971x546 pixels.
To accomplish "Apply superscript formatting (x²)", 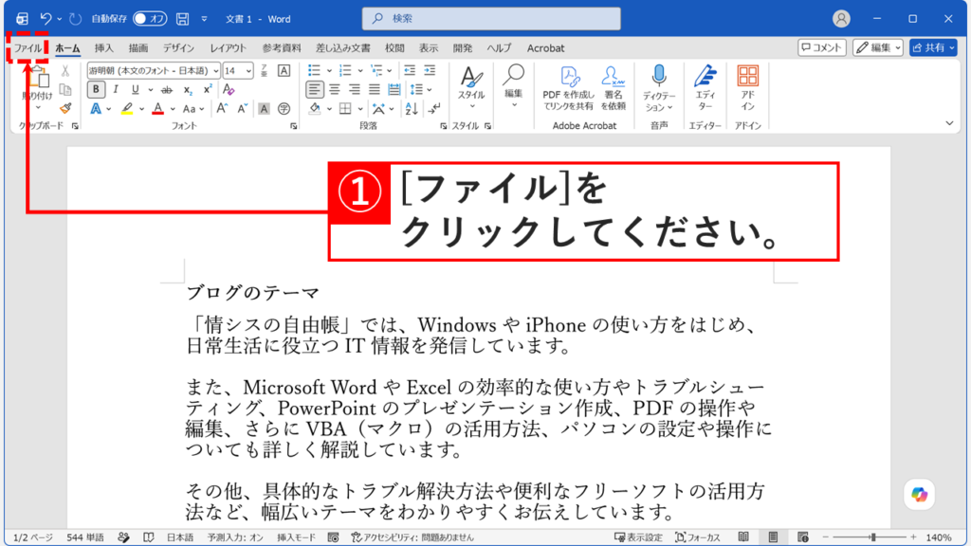I will pyautogui.click(x=208, y=89).
